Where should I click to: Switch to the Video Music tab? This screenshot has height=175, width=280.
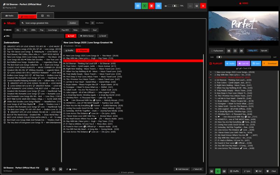tap(27, 16)
